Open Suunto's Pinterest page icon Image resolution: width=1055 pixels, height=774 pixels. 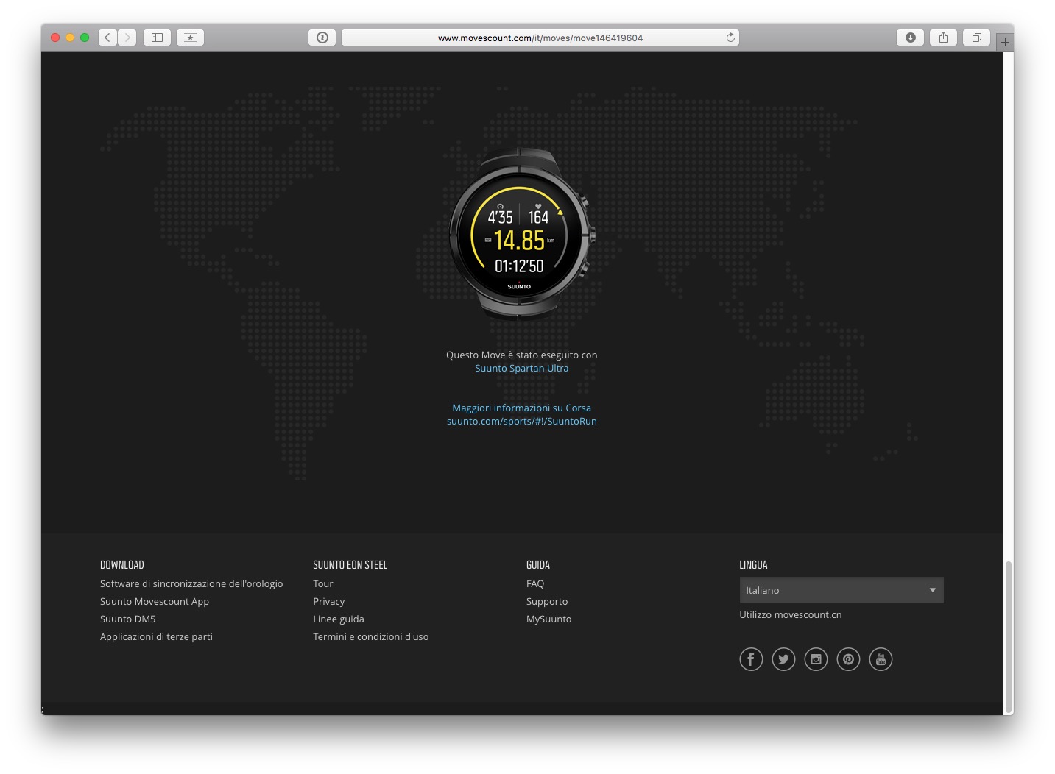[x=848, y=659]
